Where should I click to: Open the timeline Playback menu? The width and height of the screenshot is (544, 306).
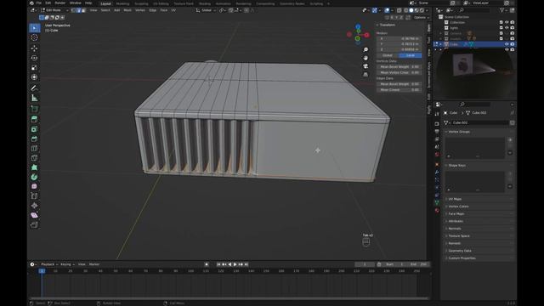point(49,264)
